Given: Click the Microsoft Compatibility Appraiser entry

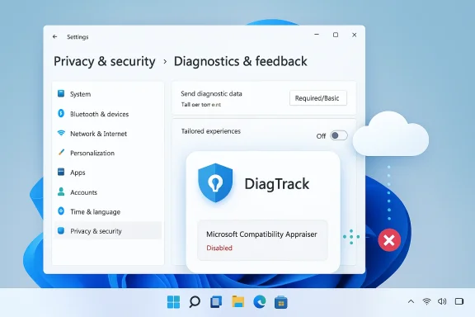Looking at the screenshot, I should 262,240.
